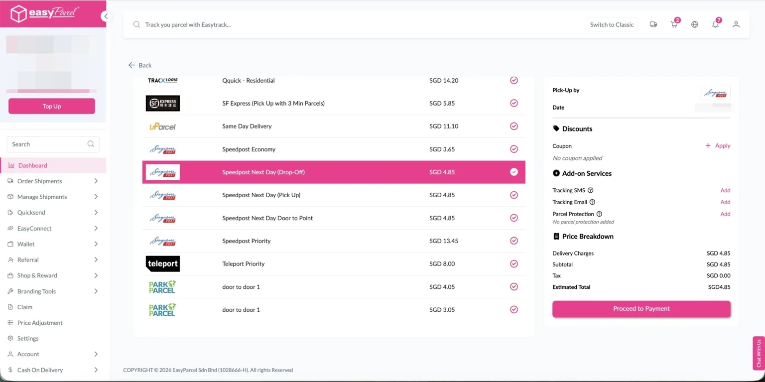The height and width of the screenshot is (382, 765).
Task: Open the shopping cart with 2 items
Action: click(x=674, y=24)
